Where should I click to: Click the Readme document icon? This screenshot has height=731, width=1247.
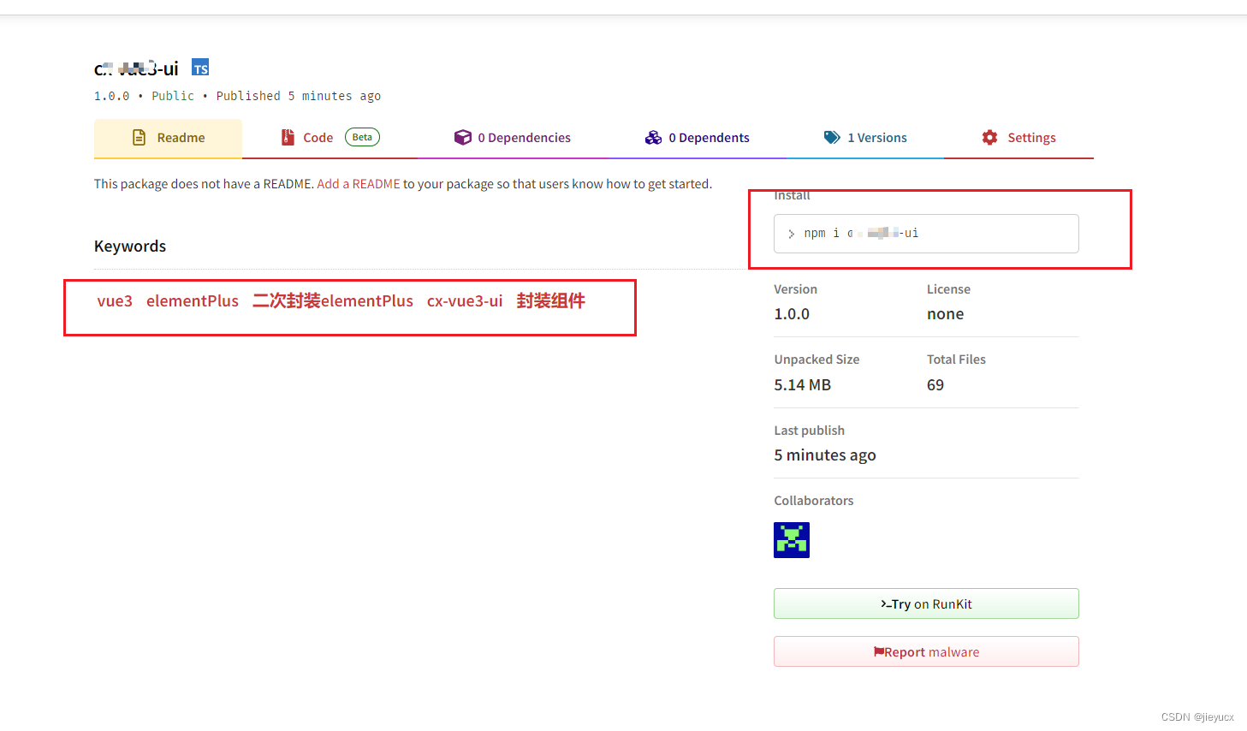point(139,138)
